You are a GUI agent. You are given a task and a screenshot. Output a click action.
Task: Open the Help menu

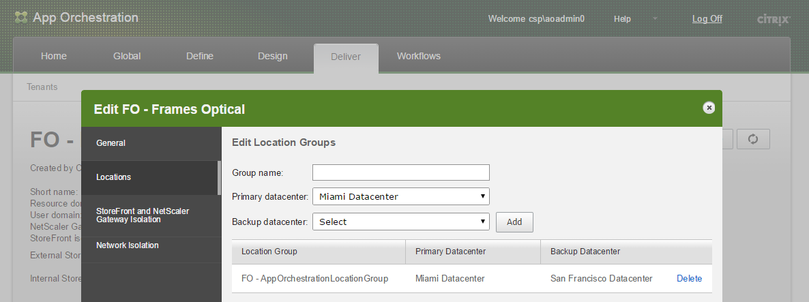coord(622,19)
